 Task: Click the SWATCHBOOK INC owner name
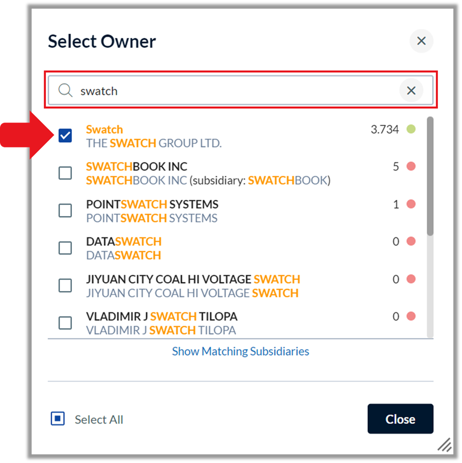(136, 167)
